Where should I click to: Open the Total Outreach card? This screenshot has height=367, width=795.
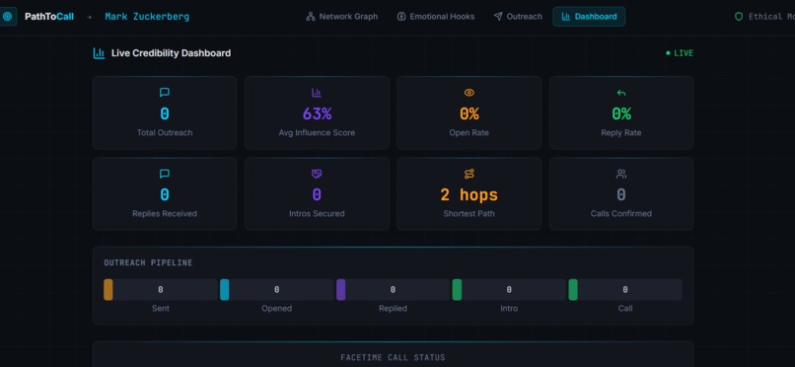pyautogui.click(x=165, y=112)
